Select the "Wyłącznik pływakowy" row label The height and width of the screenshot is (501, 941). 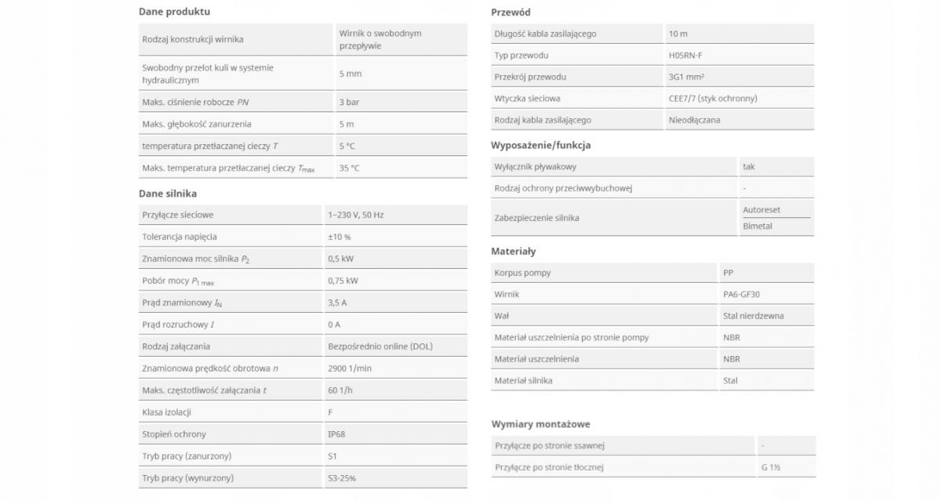(536, 167)
